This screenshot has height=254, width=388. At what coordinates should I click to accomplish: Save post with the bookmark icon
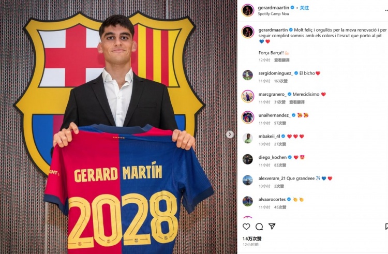[386, 226]
